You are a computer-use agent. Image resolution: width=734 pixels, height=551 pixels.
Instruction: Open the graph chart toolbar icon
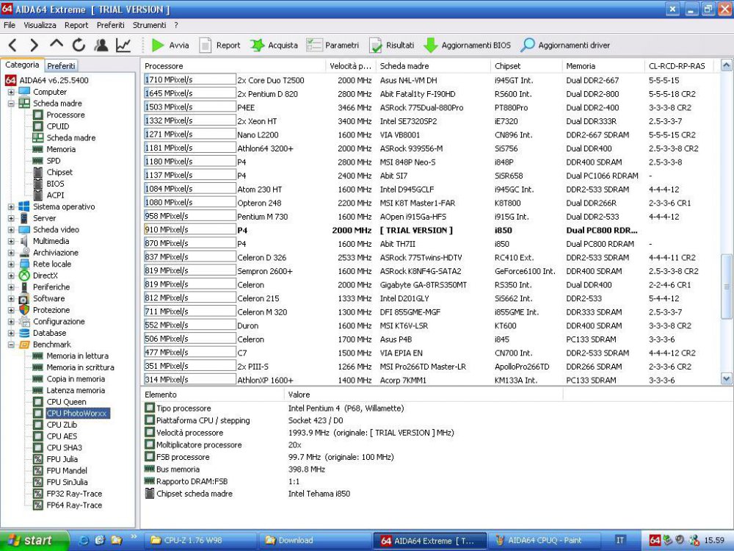(x=123, y=46)
